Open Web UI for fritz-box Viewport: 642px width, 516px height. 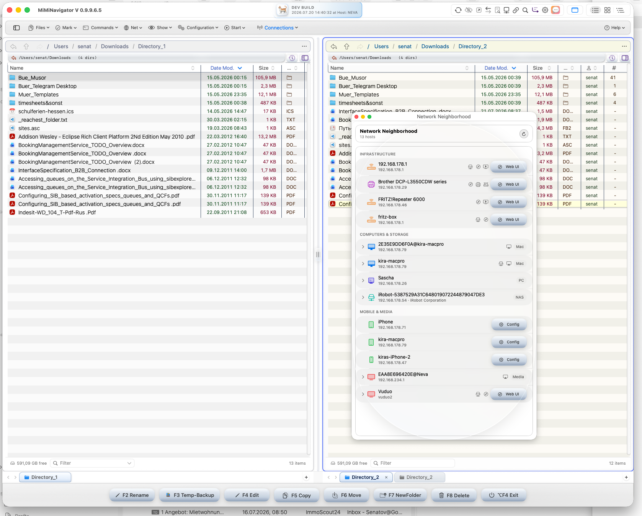click(509, 220)
